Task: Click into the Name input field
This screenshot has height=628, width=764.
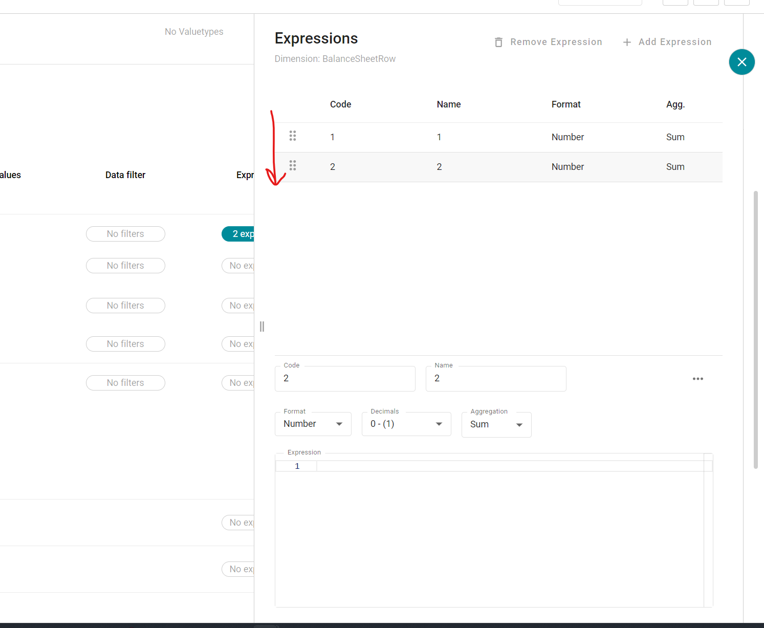Action: [x=495, y=379]
